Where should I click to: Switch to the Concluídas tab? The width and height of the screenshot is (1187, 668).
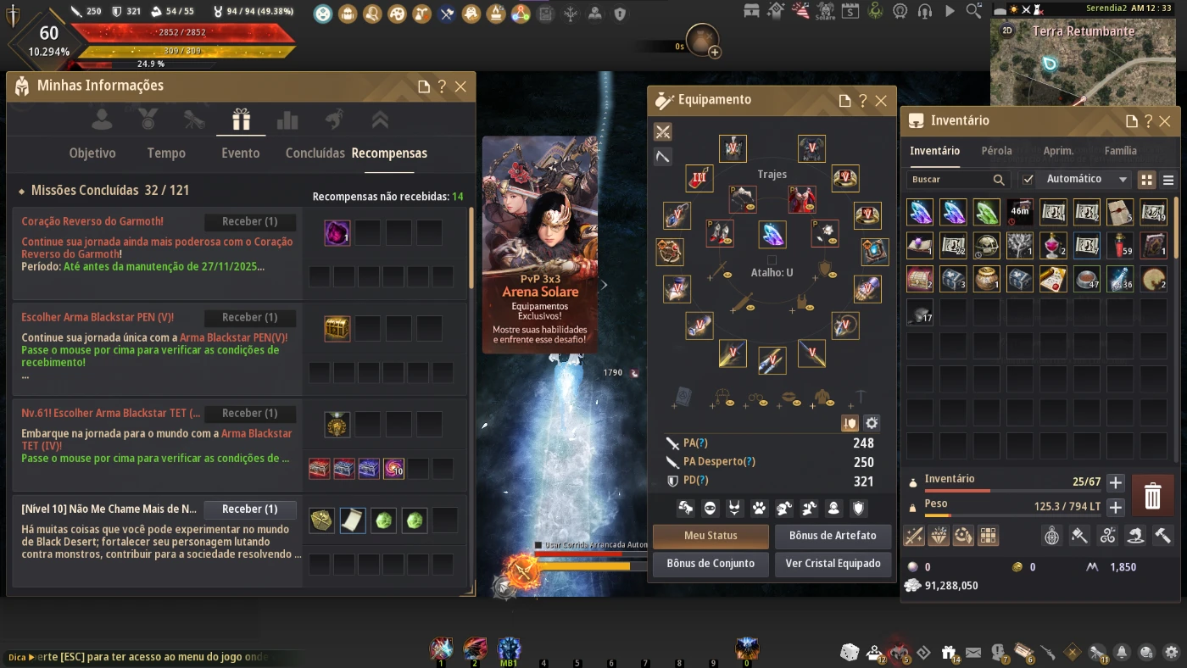(x=315, y=153)
